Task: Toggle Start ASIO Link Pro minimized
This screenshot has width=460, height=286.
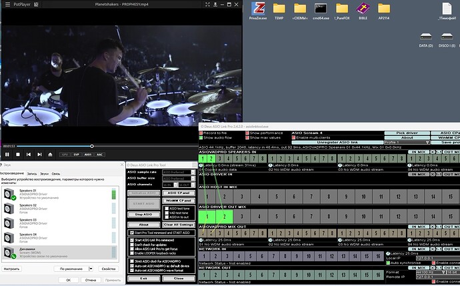Action: point(132,240)
